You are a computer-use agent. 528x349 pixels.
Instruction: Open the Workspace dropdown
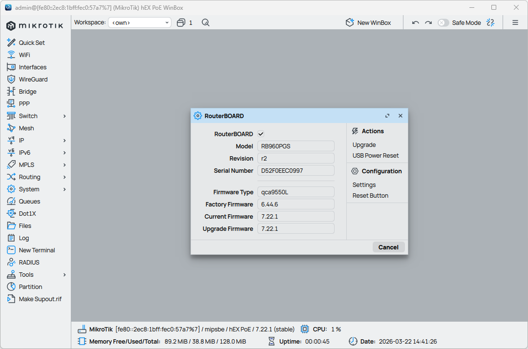140,22
